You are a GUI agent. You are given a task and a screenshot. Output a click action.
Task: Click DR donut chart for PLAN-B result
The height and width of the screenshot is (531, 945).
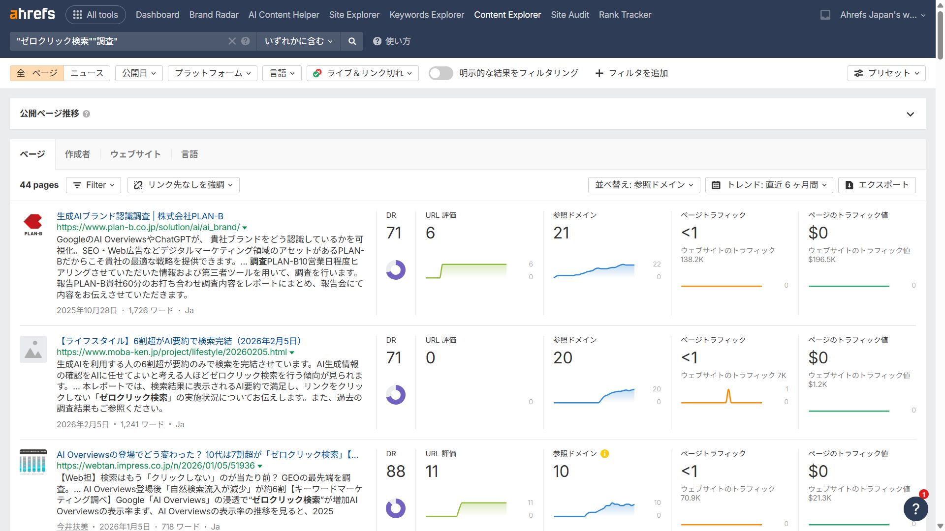point(396,270)
